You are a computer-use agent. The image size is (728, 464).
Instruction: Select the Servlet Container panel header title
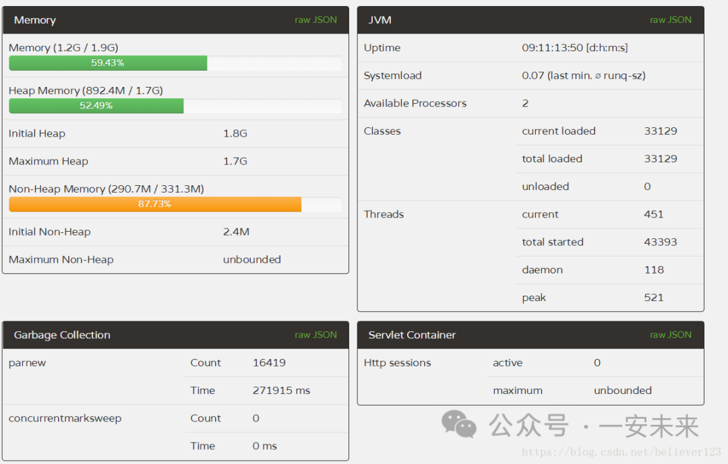point(412,335)
